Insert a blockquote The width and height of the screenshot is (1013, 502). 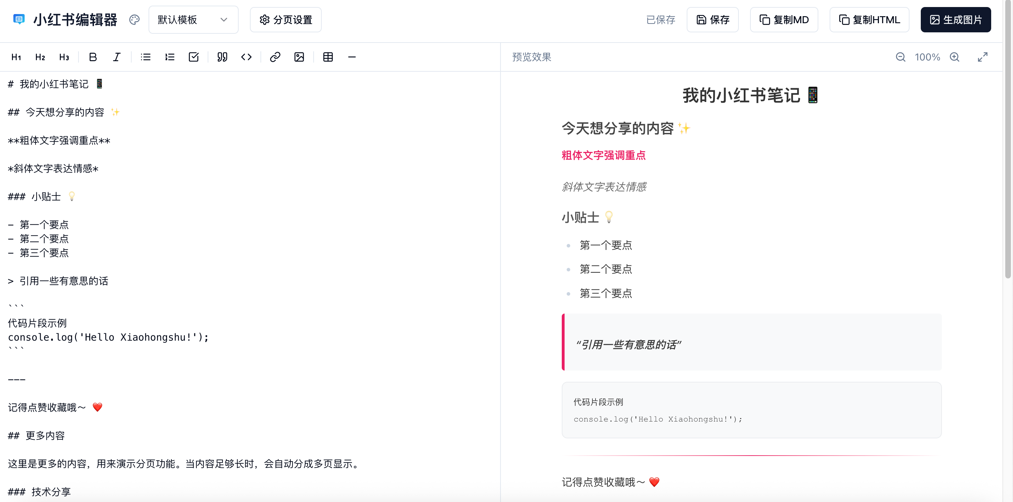click(x=222, y=57)
